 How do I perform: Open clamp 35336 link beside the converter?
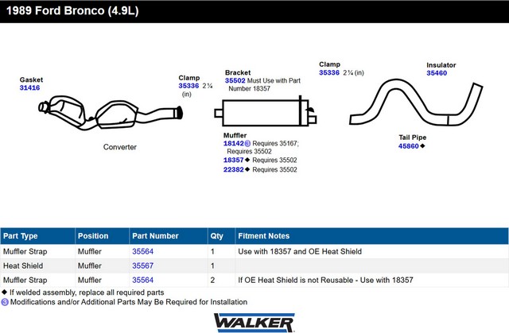pyautogui.click(x=188, y=86)
